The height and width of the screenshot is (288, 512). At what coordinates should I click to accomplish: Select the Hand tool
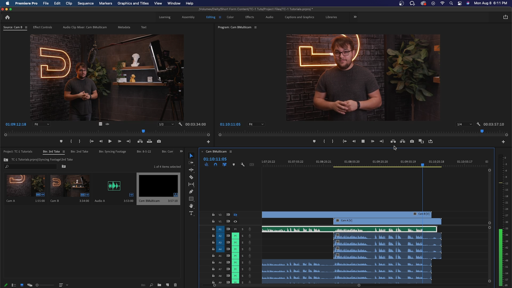click(x=191, y=206)
